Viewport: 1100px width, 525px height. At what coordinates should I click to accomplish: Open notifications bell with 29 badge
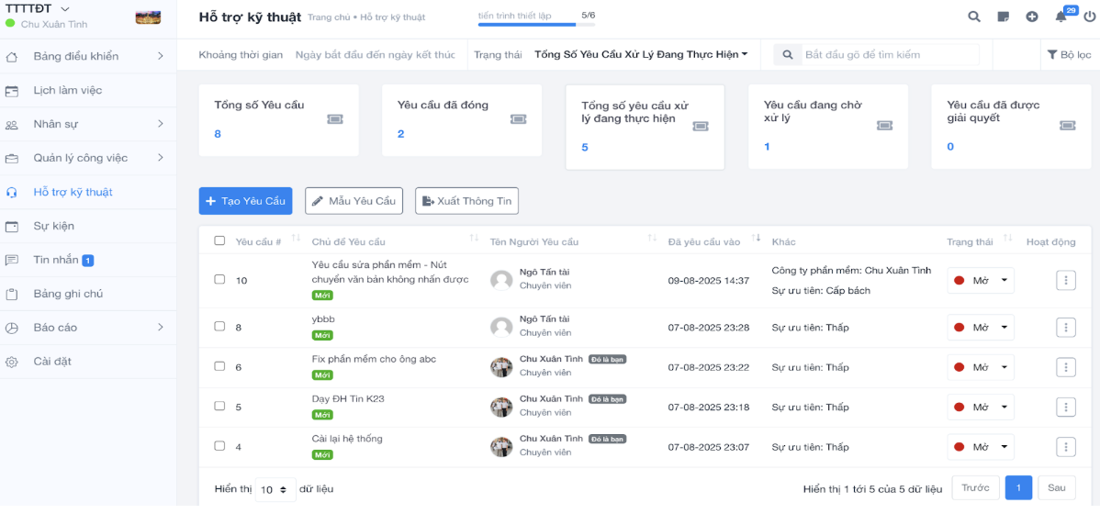pyautogui.click(x=1061, y=17)
